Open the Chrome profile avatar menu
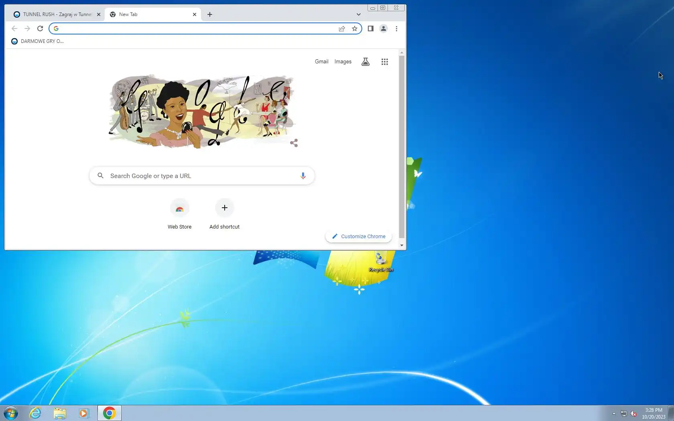The image size is (674, 421). [384, 28]
